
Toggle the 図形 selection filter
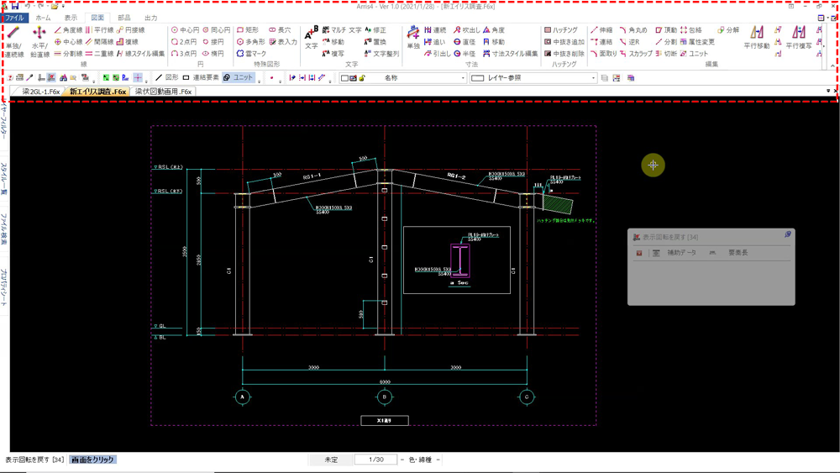tap(167, 78)
